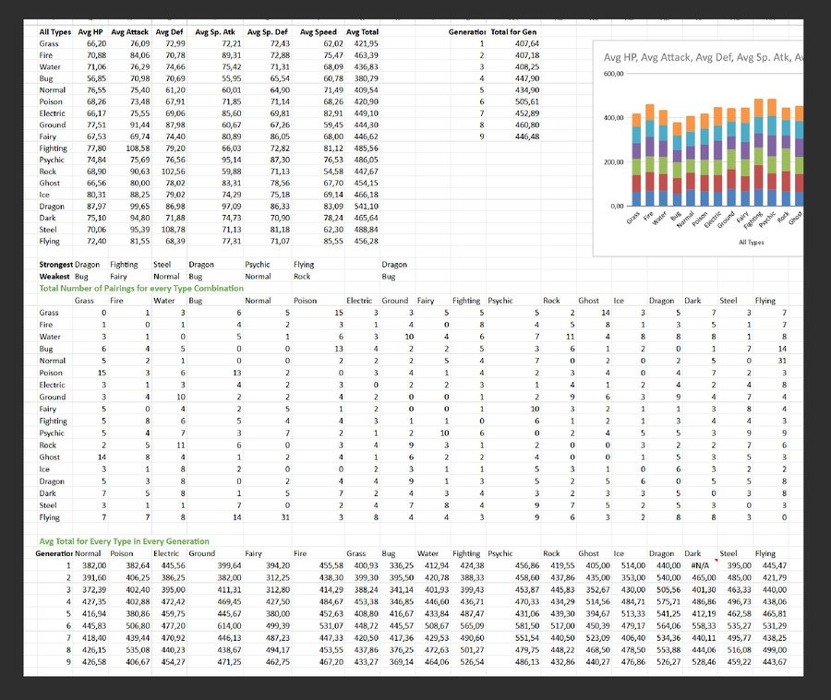This screenshot has height=700, width=831.
Task: Click the Grass bar in the chart
Action: click(x=636, y=160)
